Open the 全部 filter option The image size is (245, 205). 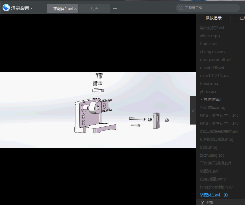[209, 202]
